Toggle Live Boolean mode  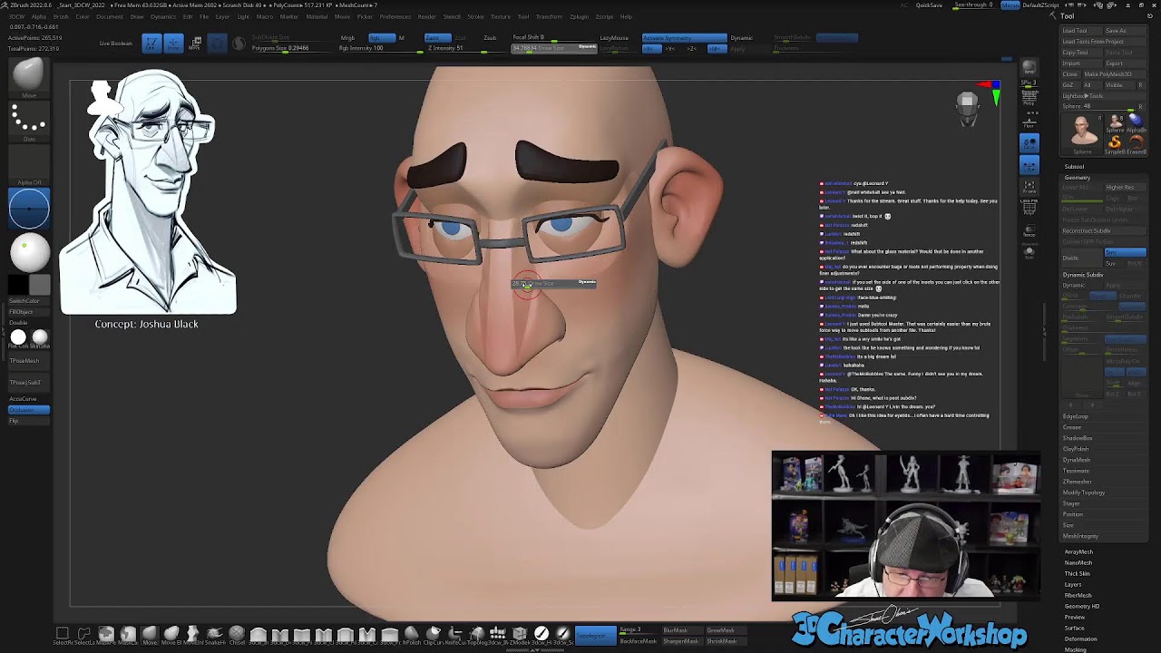pyautogui.click(x=115, y=43)
